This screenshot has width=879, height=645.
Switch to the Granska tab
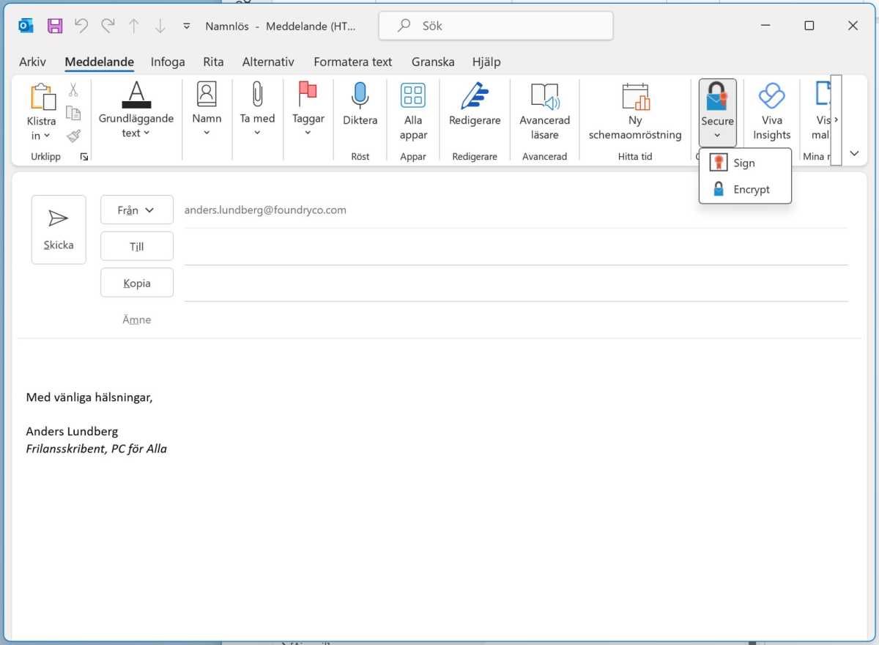click(433, 62)
